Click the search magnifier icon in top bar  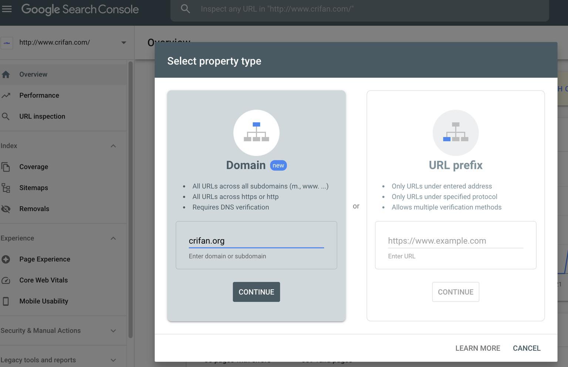click(x=185, y=9)
